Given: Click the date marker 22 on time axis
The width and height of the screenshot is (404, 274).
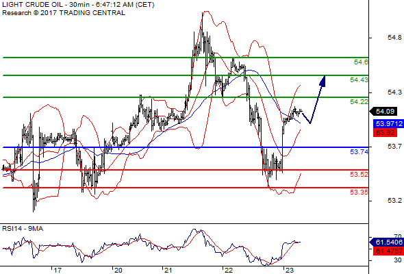Looking at the screenshot, I should click(229, 271).
